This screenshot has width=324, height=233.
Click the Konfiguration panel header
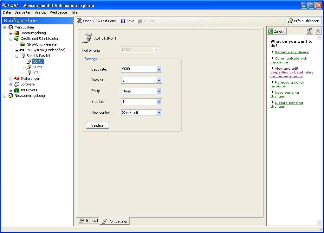point(37,21)
